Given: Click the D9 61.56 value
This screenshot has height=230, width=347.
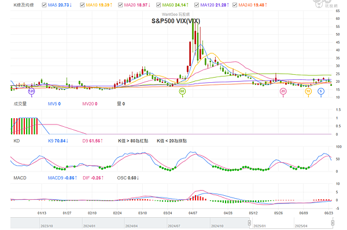Looking at the screenshot, I should [93, 141].
